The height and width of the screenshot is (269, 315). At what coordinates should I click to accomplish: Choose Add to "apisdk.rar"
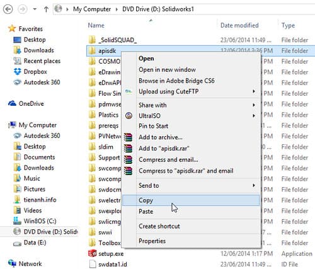(164, 148)
